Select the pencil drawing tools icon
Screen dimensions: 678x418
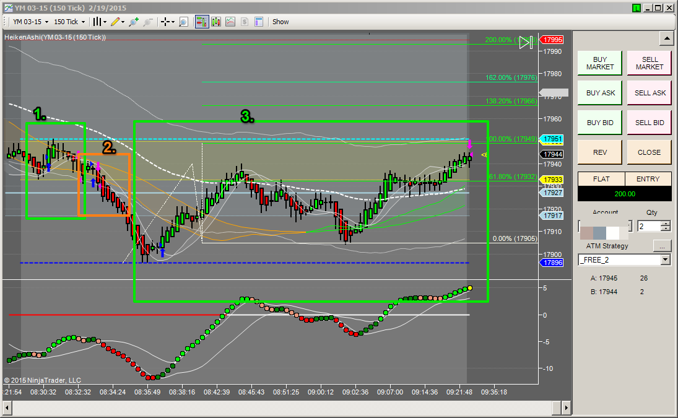pyautogui.click(x=115, y=22)
